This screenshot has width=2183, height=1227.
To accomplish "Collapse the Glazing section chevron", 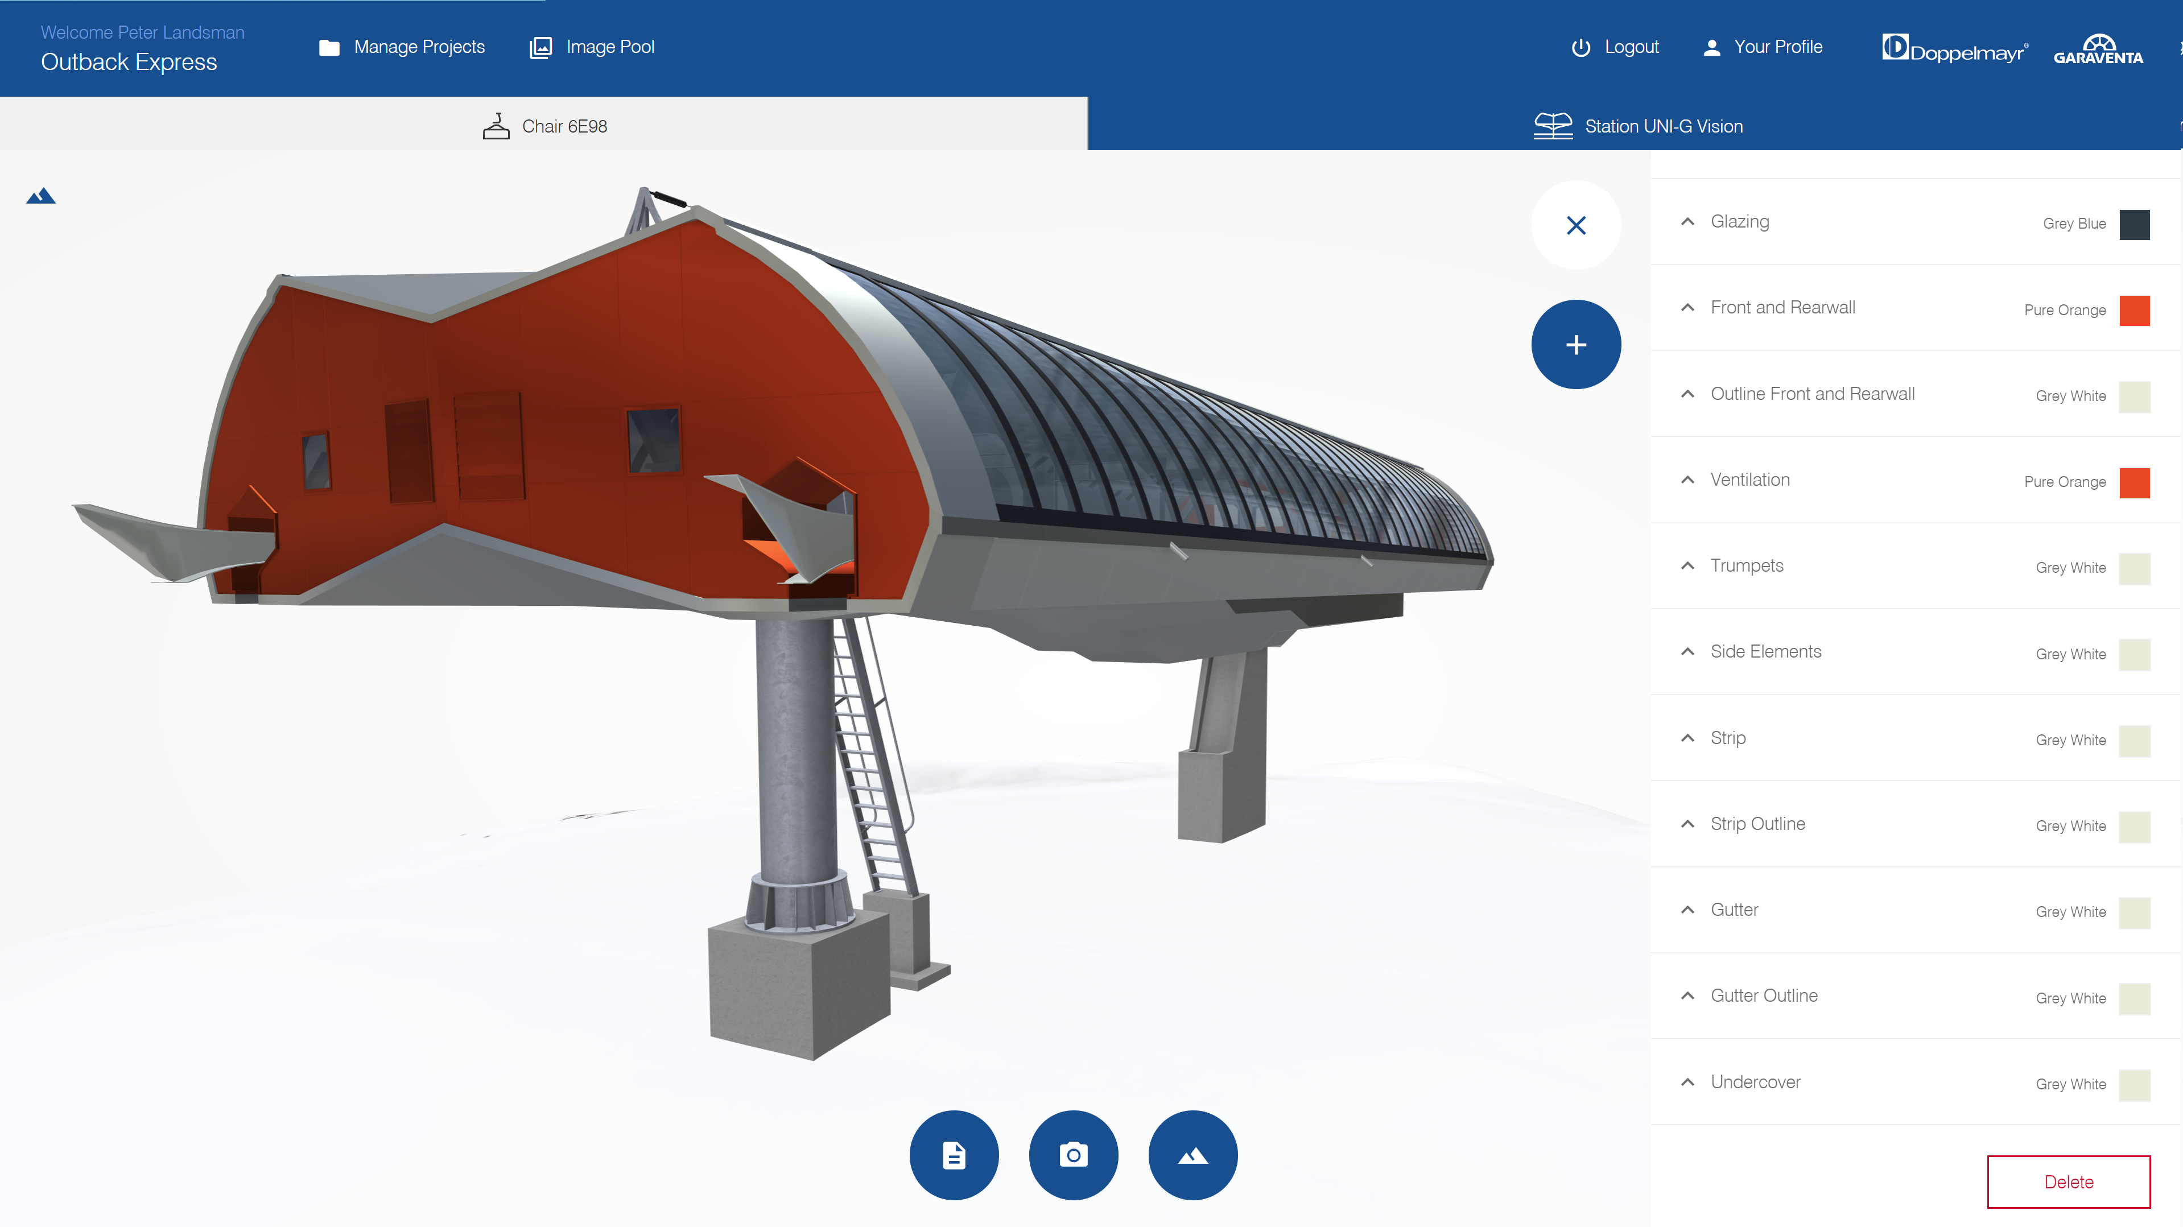I will [x=1687, y=222].
